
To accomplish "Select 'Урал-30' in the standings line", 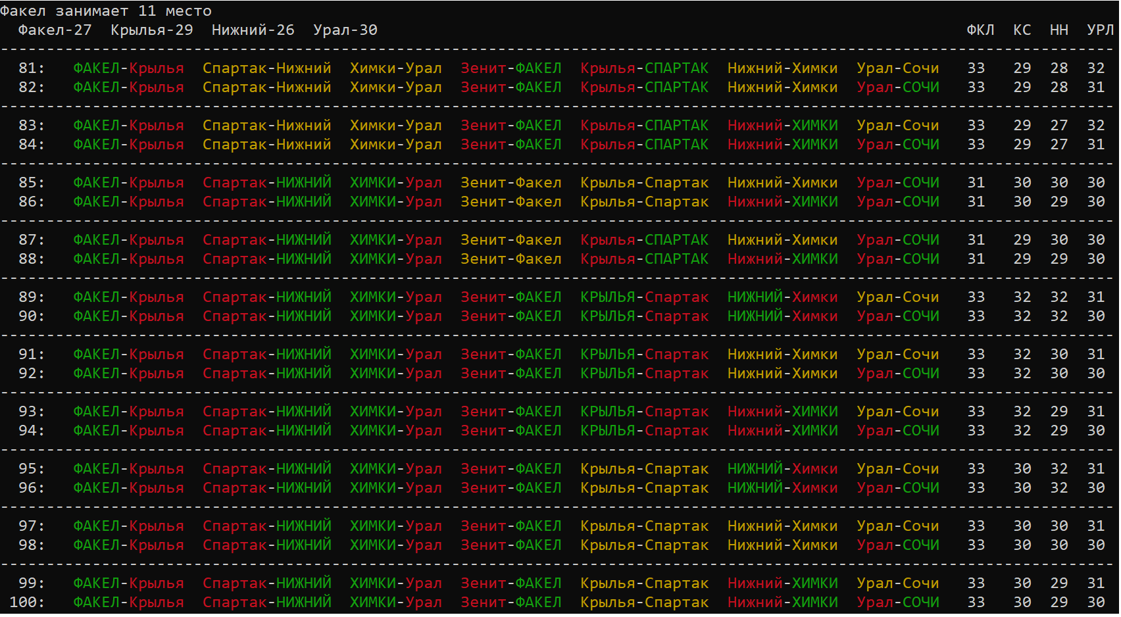I will (345, 30).
